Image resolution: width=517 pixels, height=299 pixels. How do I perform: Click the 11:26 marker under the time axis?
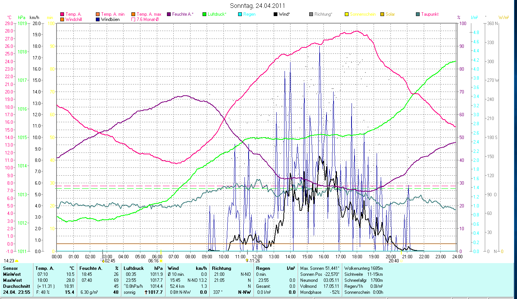[254, 261]
